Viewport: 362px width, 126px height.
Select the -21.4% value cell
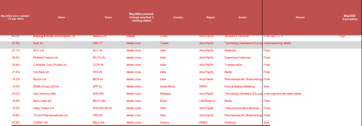click(15, 72)
